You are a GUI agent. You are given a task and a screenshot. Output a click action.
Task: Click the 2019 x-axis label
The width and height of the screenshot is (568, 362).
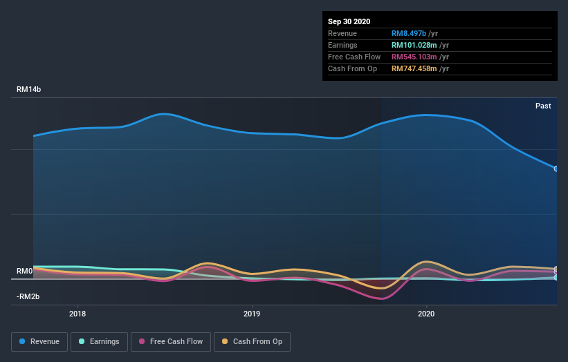coord(252,314)
